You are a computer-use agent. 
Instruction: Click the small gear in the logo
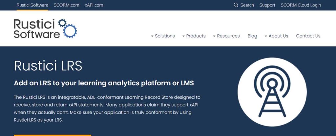(62, 23)
